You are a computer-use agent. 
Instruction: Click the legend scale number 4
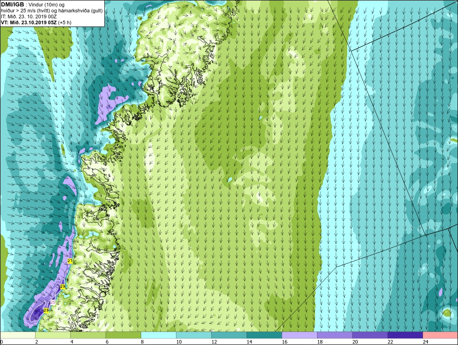point(72,342)
